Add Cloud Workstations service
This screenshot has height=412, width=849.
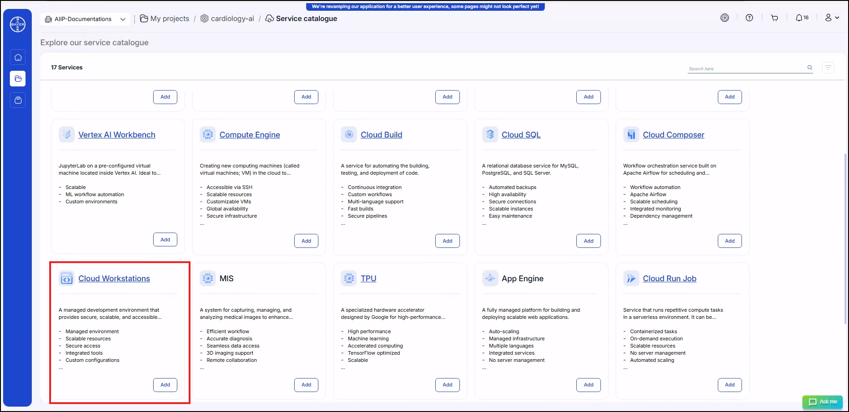pyautogui.click(x=165, y=385)
